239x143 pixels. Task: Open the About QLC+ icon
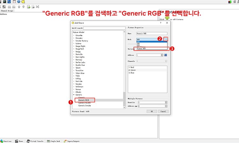[23, 2]
